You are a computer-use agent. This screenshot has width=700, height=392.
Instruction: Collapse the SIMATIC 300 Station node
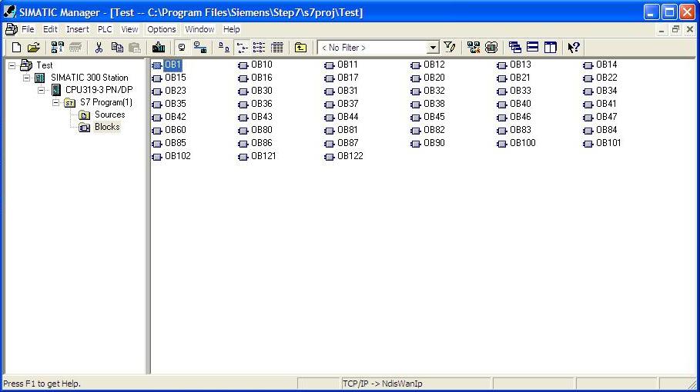(x=27, y=78)
